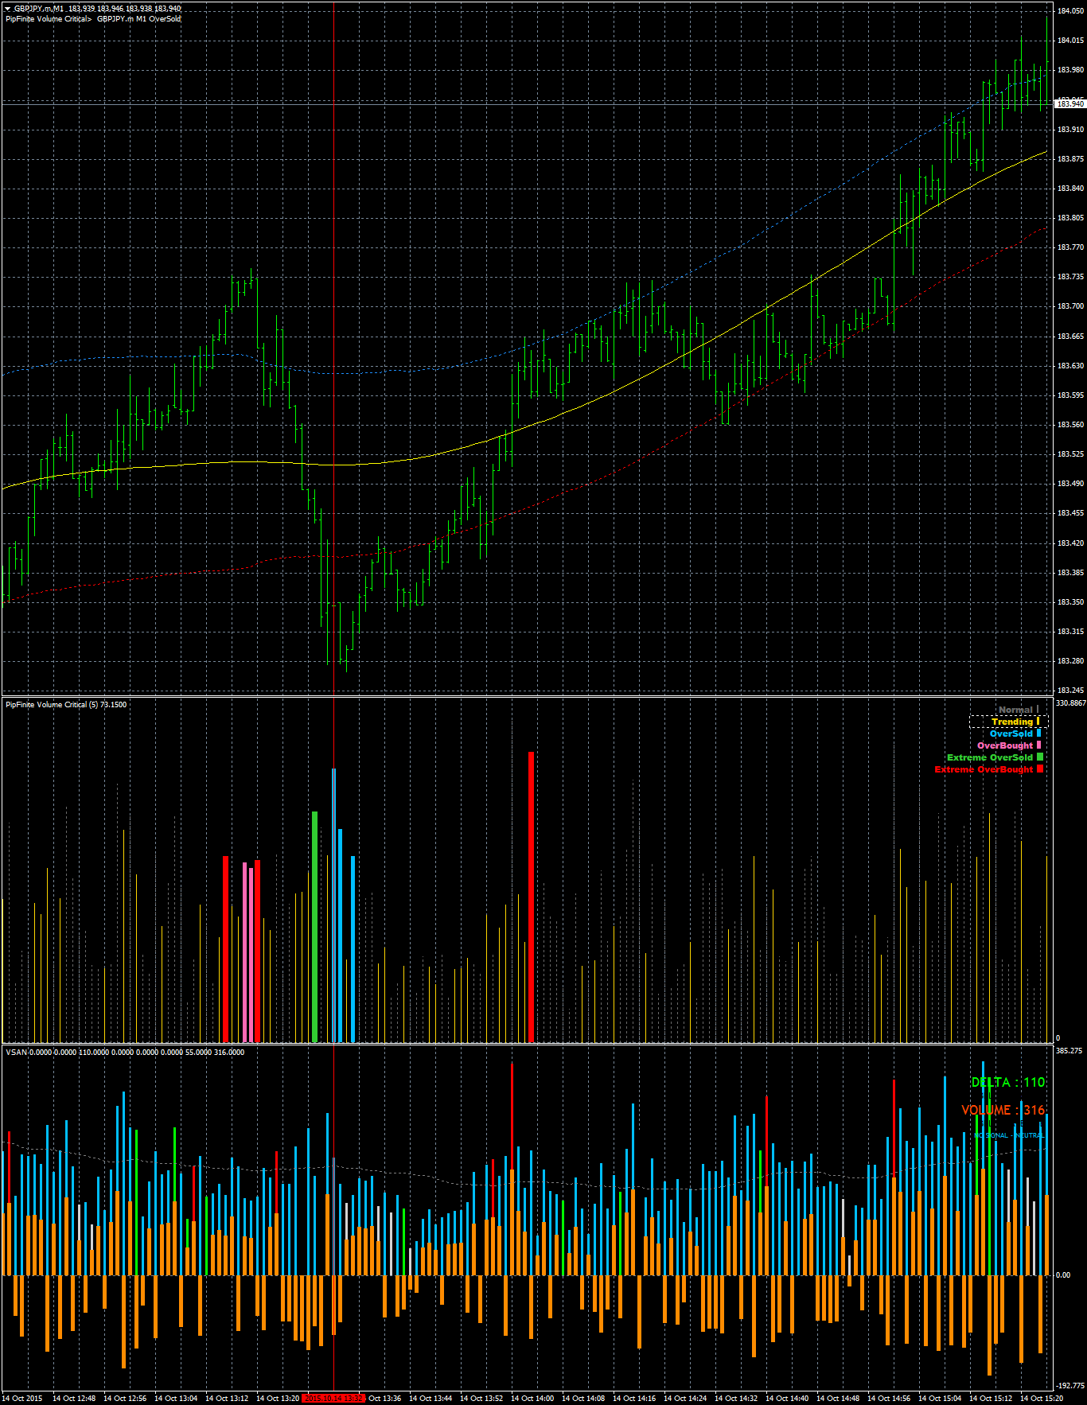Click the tall red Extreme OverBought bar near 14:00
The height and width of the screenshot is (1405, 1087).
point(531,897)
